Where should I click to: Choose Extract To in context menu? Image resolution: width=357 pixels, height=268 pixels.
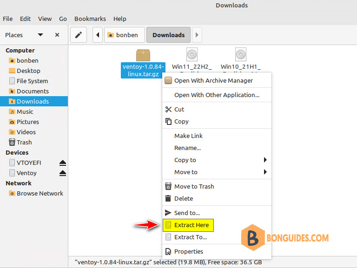pyautogui.click(x=217, y=237)
